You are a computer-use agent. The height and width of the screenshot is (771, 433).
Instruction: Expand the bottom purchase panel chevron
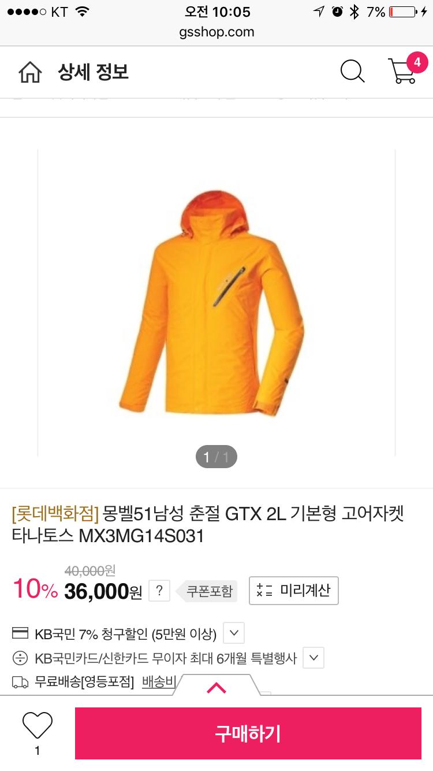(216, 687)
